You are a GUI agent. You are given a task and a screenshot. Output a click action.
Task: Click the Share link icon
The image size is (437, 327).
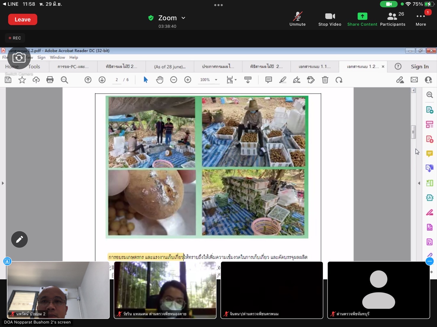click(x=400, y=80)
